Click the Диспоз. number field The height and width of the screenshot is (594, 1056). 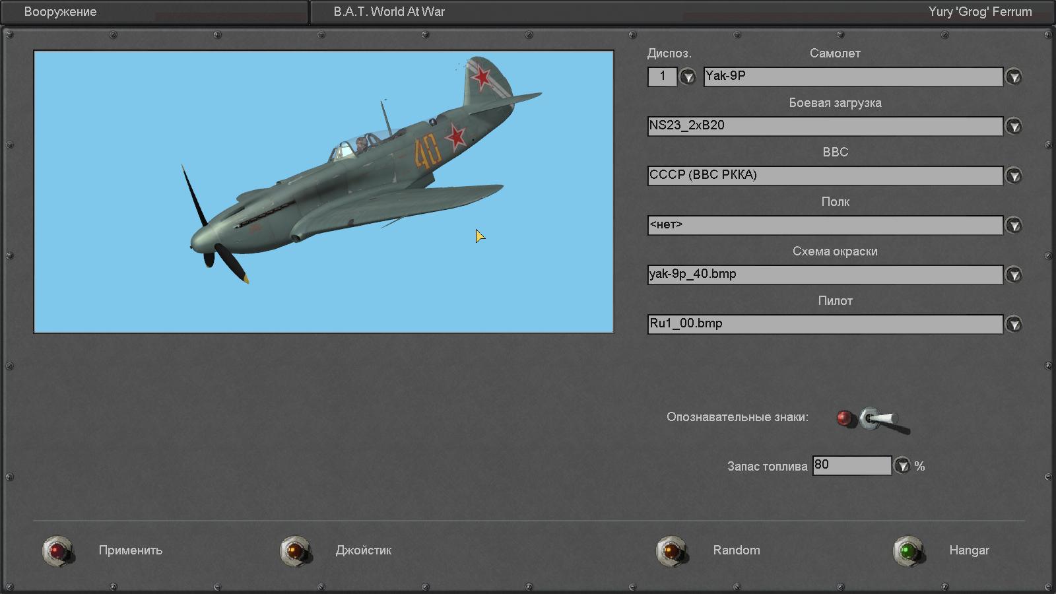tap(662, 77)
